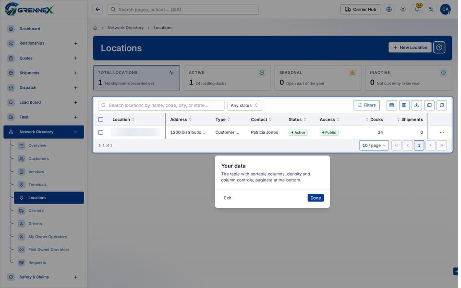Click the Inactive card info icon
This screenshot has height=288, width=461.
tap(443, 72)
